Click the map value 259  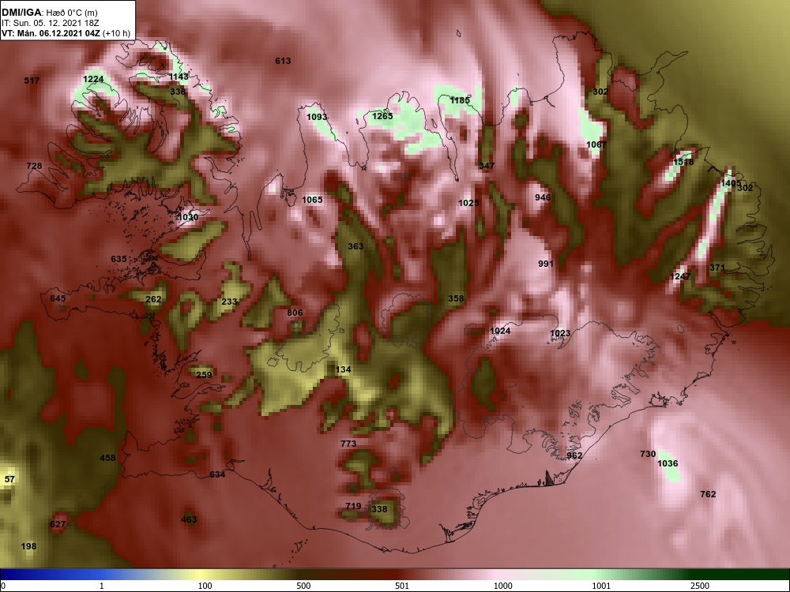tap(204, 374)
